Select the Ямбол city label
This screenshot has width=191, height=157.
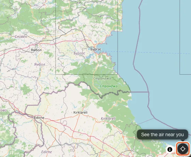[36, 50]
